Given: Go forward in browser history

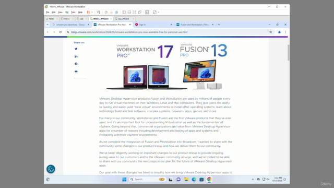Looking at the screenshot, I should (x=54, y=32).
